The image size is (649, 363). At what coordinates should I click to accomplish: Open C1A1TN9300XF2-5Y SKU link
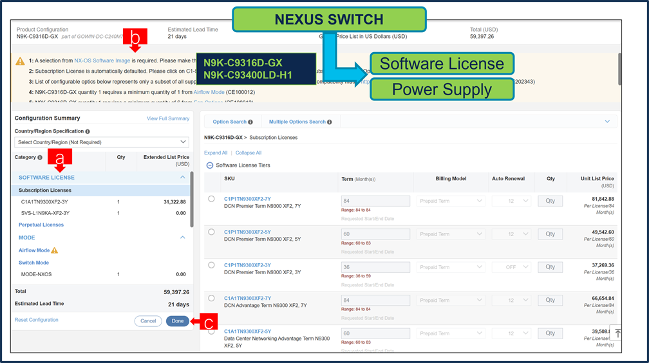click(x=247, y=331)
